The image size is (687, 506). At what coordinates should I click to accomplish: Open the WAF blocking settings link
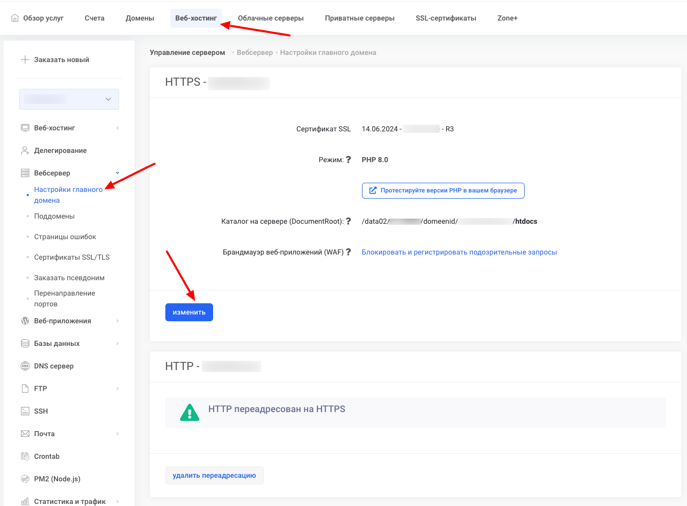[459, 252]
